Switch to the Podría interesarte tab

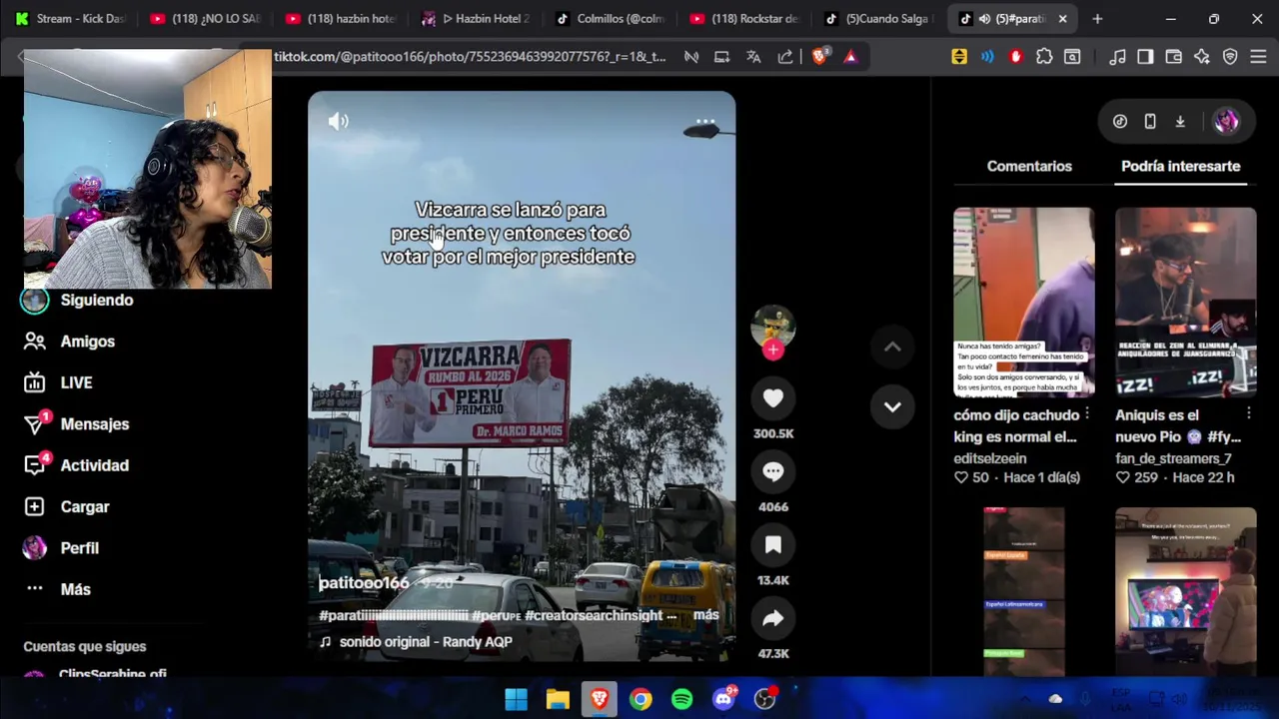(x=1180, y=166)
